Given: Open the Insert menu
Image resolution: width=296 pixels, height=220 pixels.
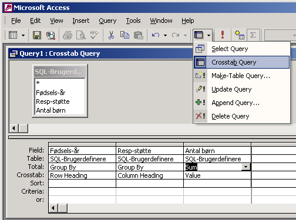Looking at the screenshot, I should 80,21.
